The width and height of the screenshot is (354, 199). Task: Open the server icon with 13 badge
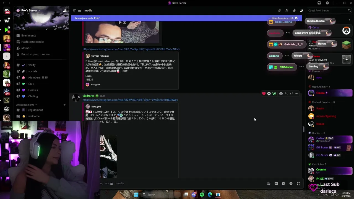coord(7,38)
